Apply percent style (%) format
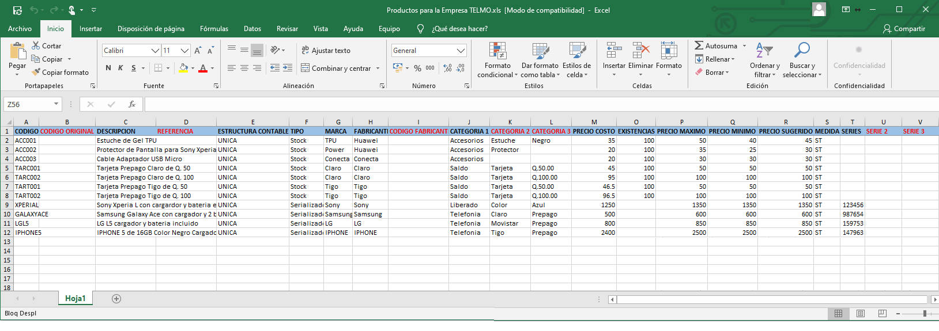The image size is (939, 331). (x=417, y=68)
